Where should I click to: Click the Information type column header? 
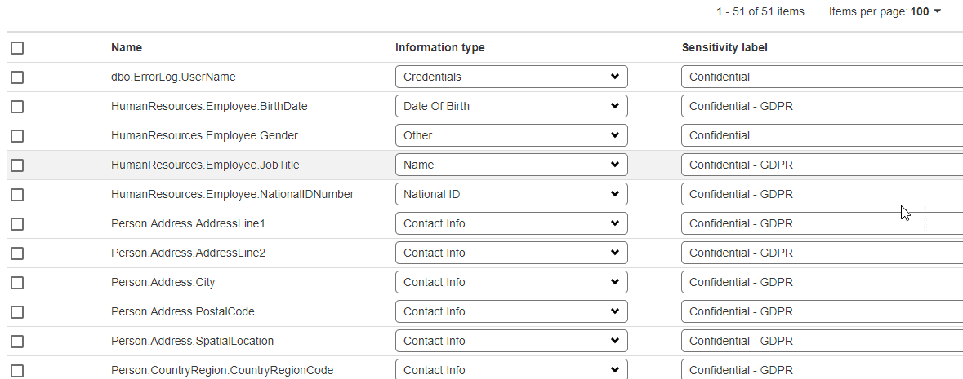(439, 48)
